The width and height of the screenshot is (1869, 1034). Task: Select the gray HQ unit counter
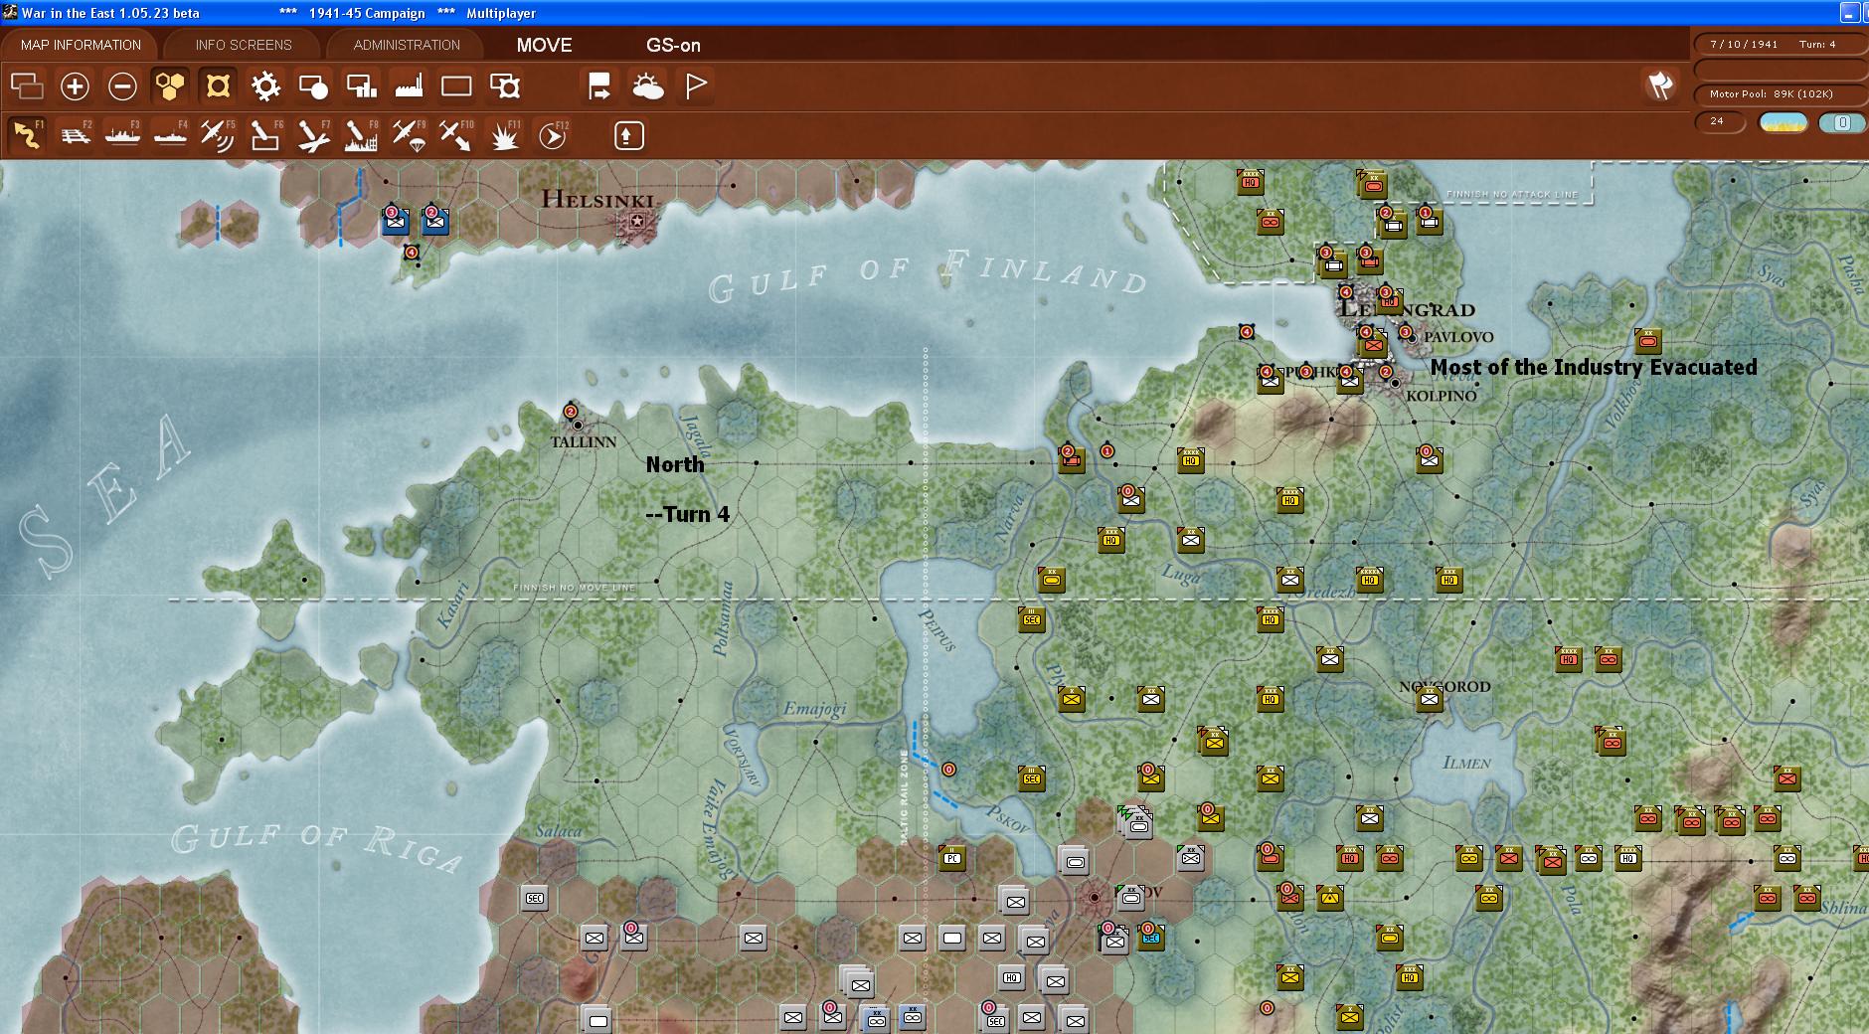point(1011,977)
